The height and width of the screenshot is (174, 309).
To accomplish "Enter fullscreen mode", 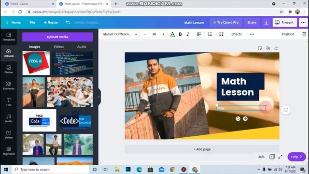I will coord(280,157).
